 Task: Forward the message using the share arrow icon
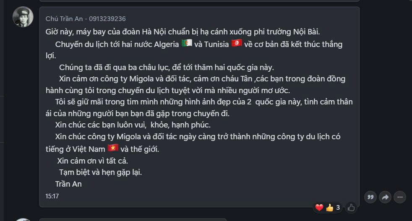[x=385, y=197]
